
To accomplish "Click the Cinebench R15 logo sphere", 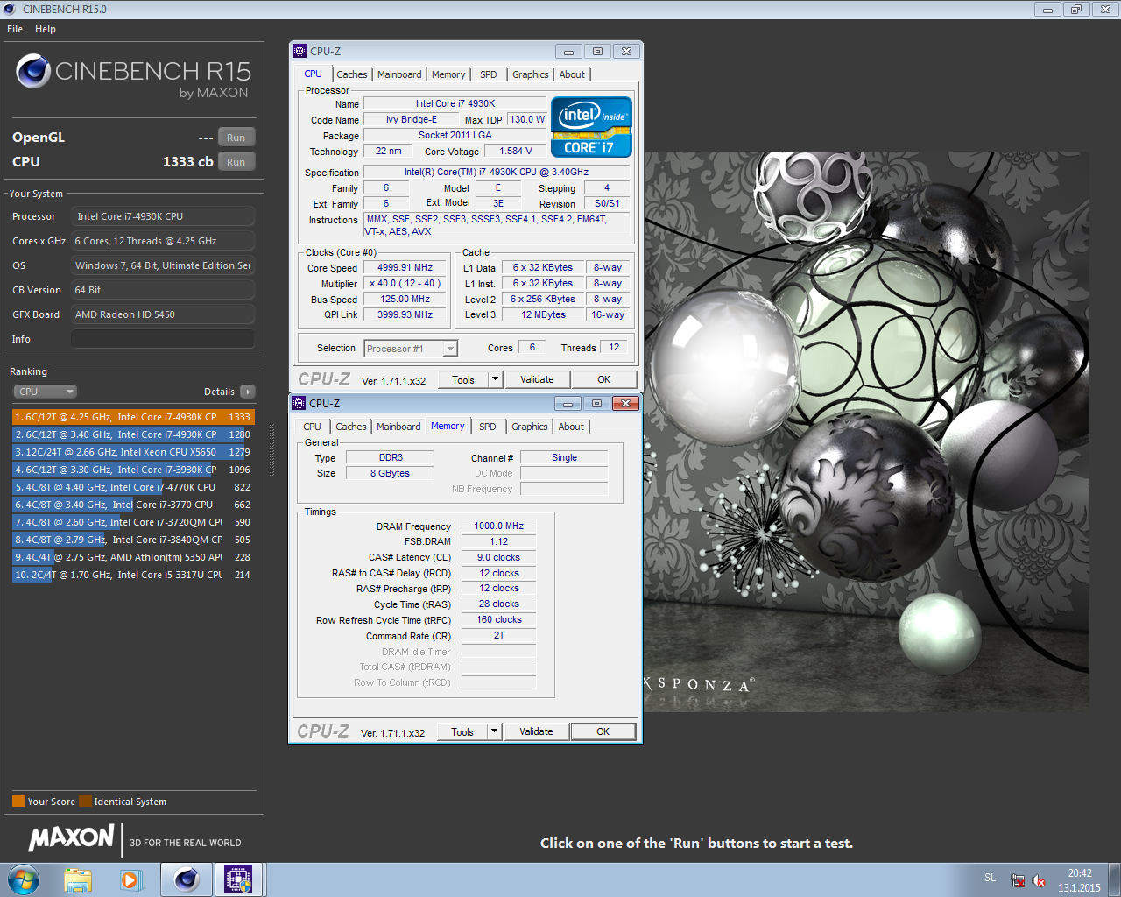I will pyautogui.click(x=33, y=71).
